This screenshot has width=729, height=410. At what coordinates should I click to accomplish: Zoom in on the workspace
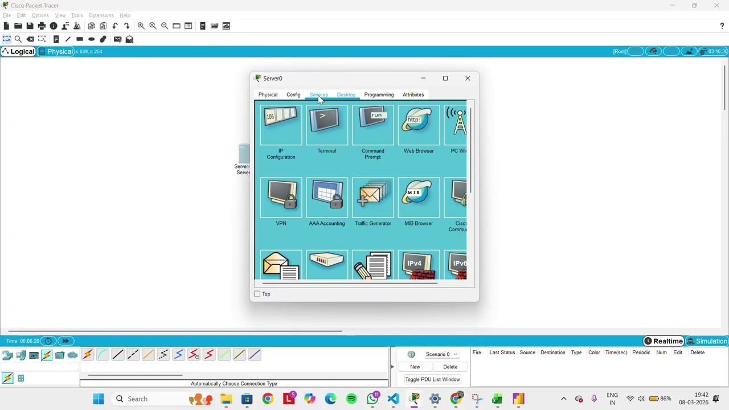pyautogui.click(x=141, y=26)
